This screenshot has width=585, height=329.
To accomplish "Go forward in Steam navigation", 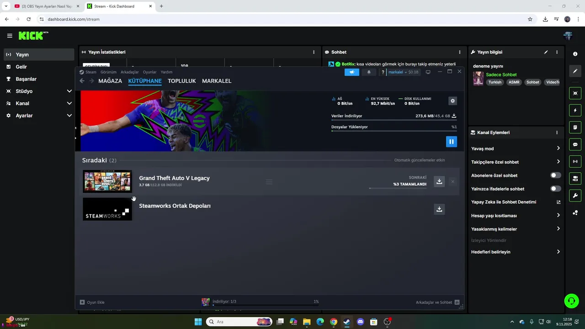I will pyautogui.click(x=91, y=81).
